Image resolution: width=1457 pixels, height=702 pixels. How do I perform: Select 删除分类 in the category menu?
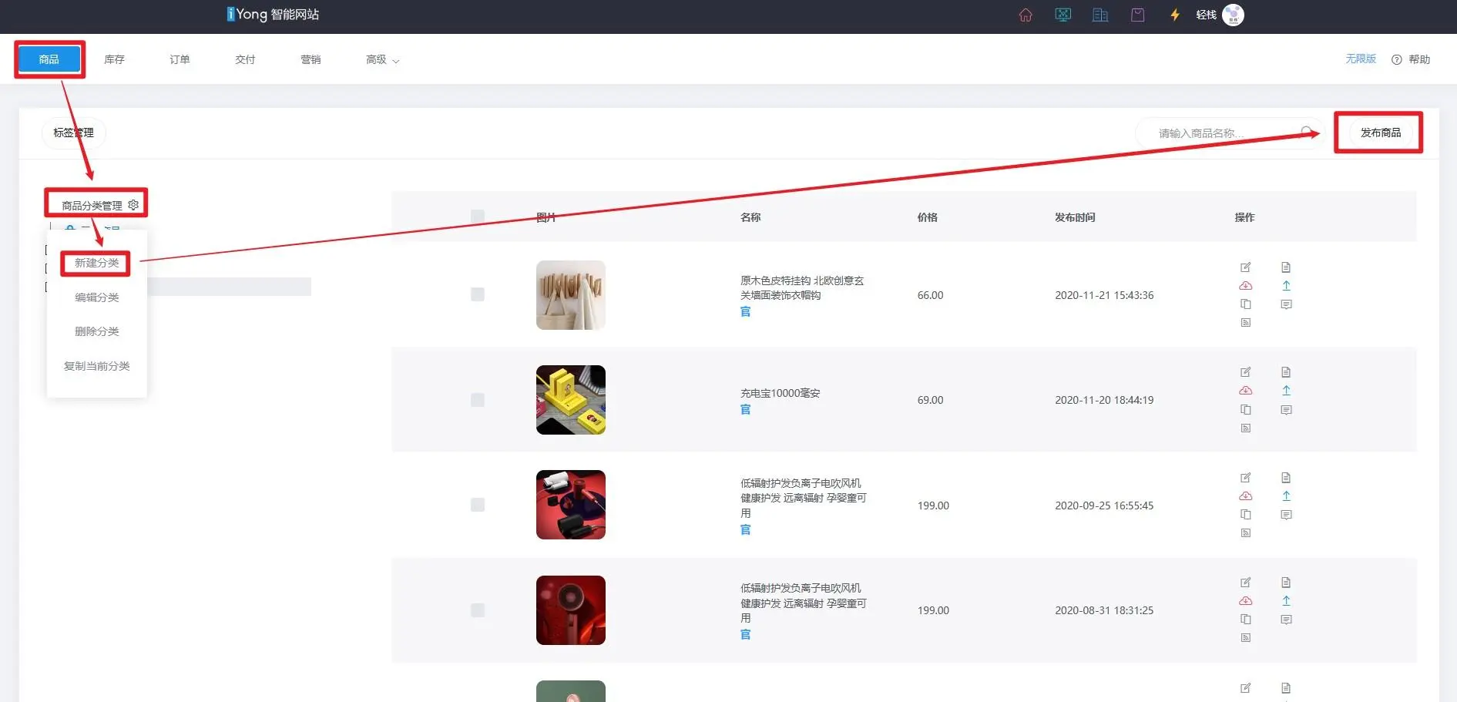point(96,331)
